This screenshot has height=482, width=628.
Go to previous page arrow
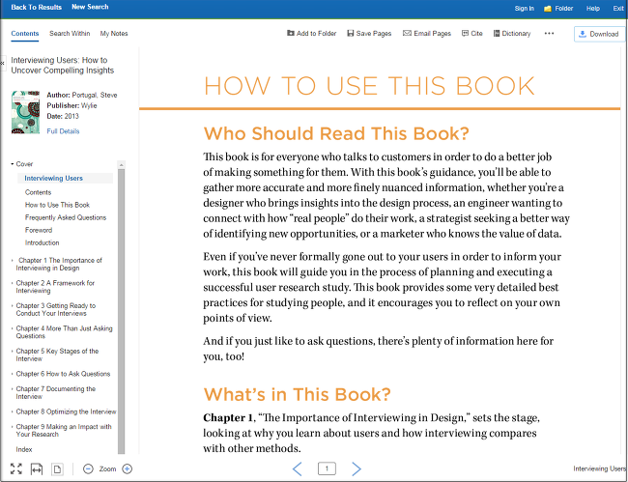pos(298,468)
